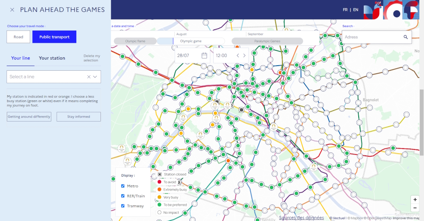This screenshot has height=221, width=424.
Task: Close the Plan Ahead the Games panel
Action: [12, 10]
